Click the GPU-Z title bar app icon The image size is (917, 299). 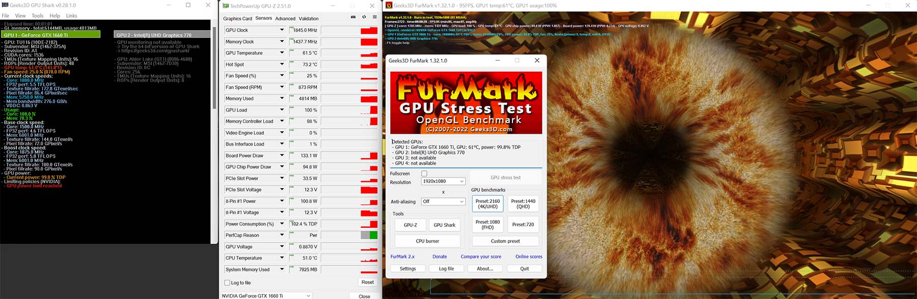click(226, 6)
